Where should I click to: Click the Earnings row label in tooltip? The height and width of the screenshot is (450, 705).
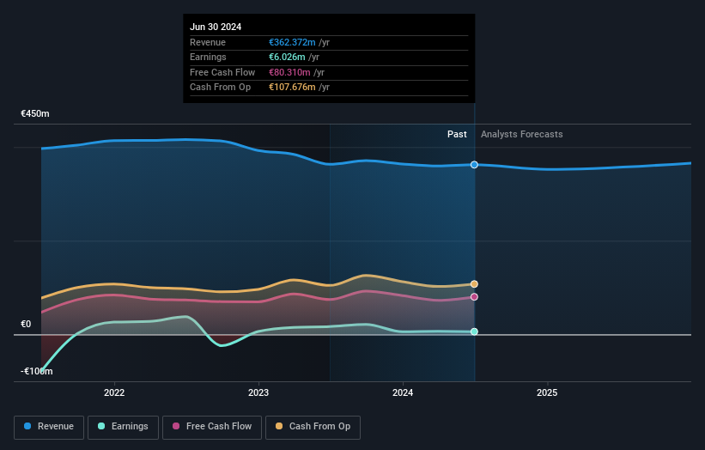208,57
